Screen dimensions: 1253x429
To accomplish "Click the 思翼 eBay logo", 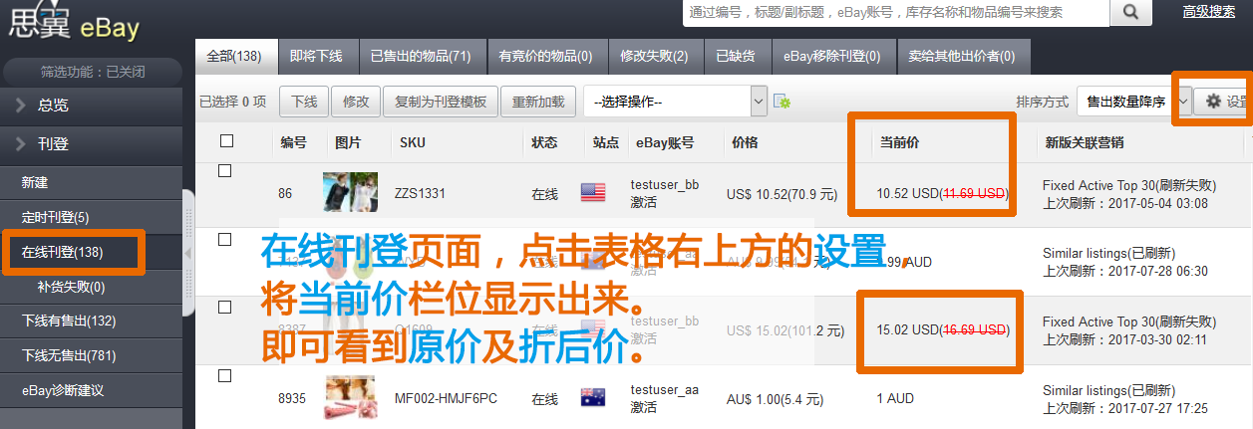I will [x=74, y=25].
